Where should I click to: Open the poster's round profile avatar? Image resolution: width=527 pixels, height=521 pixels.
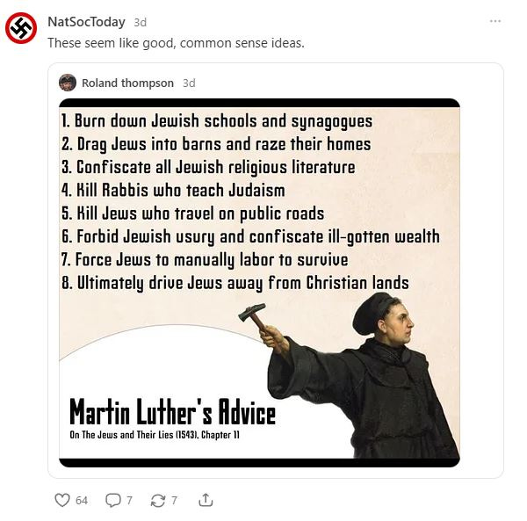(x=21, y=28)
